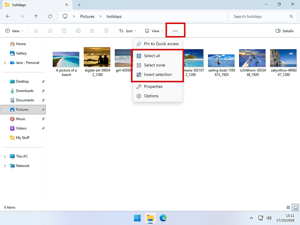Unpin Downloads using its pin icon
The height and width of the screenshot is (225, 300).
pos(43,91)
